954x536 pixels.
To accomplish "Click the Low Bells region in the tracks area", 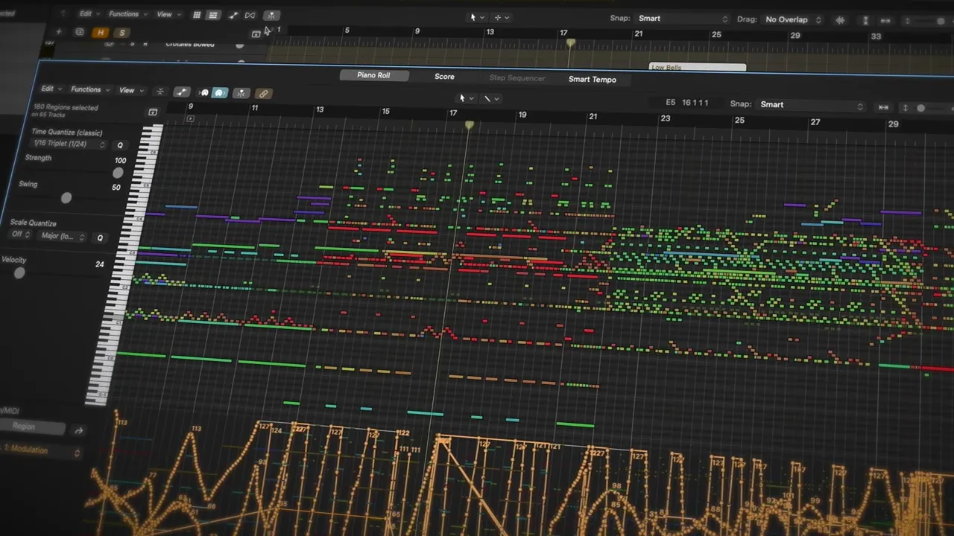I will coord(697,67).
